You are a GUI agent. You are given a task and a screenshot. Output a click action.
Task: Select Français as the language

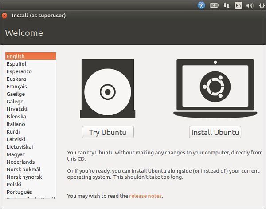click(x=17, y=87)
